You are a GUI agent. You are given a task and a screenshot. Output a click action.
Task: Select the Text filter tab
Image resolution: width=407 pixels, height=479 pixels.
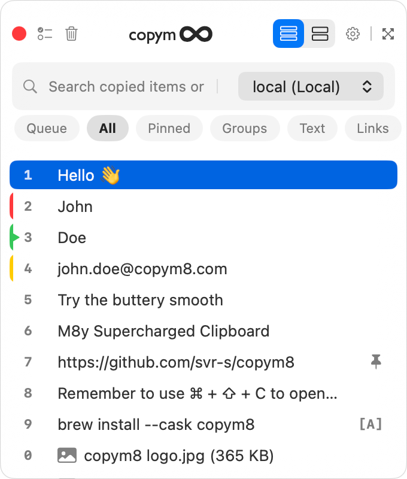[312, 128]
